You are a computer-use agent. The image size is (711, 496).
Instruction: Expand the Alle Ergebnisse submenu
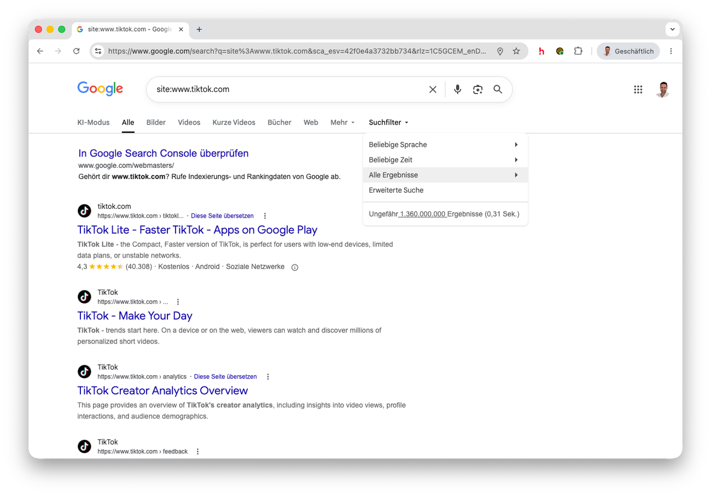tap(445, 175)
